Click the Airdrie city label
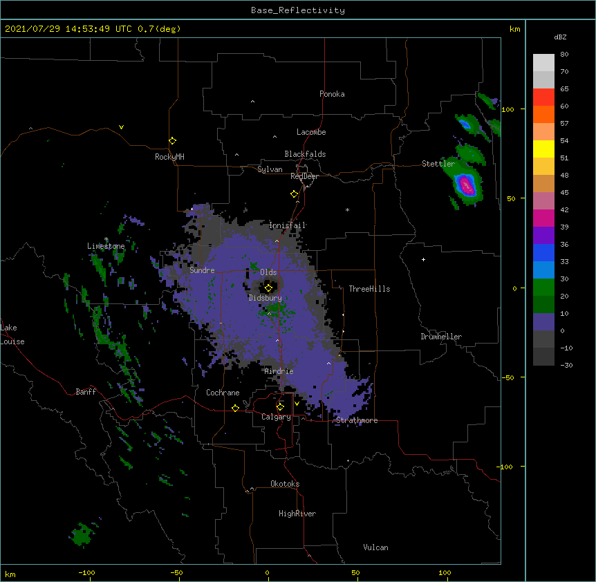 (x=279, y=371)
